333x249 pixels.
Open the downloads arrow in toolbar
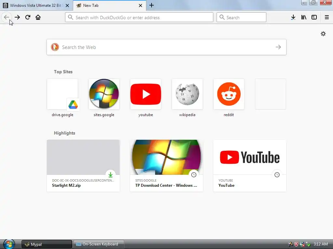tap(293, 17)
